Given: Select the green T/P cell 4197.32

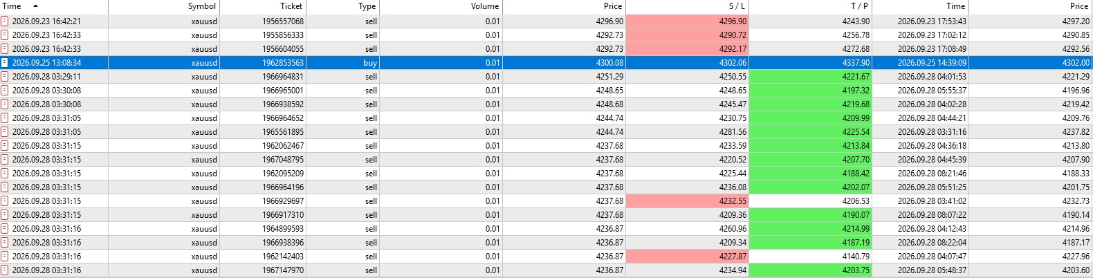Looking at the screenshot, I should 810,91.
